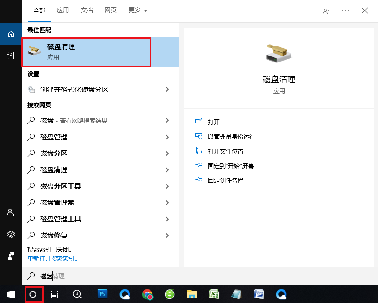
Task: Open the green 360 browser on the taskbar
Action: click(x=170, y=294)
